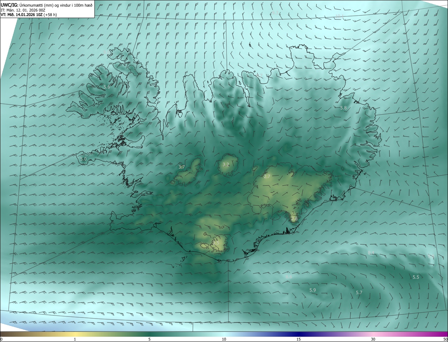The image size is (448, 342).
Task: Click the 5 tick on the color scale
Action: click(x=149, y=339)
